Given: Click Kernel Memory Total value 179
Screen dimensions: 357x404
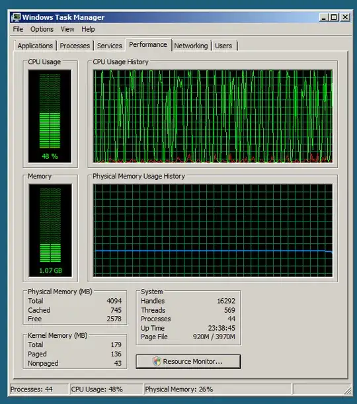Looking at the screenshot, I should pos(116,344).
